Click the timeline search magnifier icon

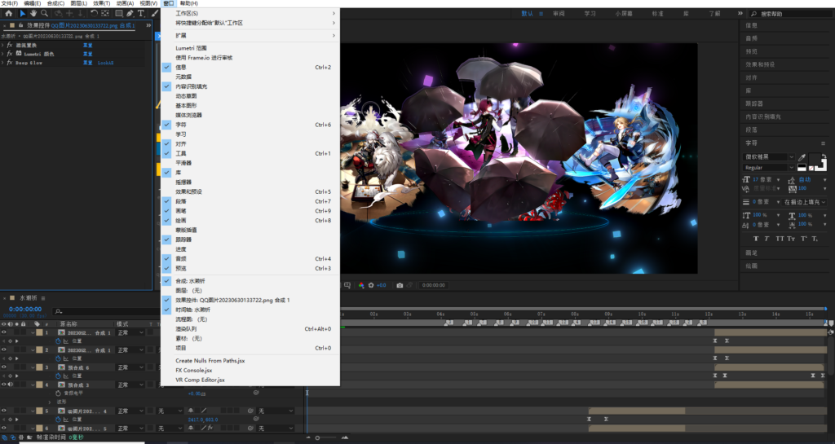point(59,311)
